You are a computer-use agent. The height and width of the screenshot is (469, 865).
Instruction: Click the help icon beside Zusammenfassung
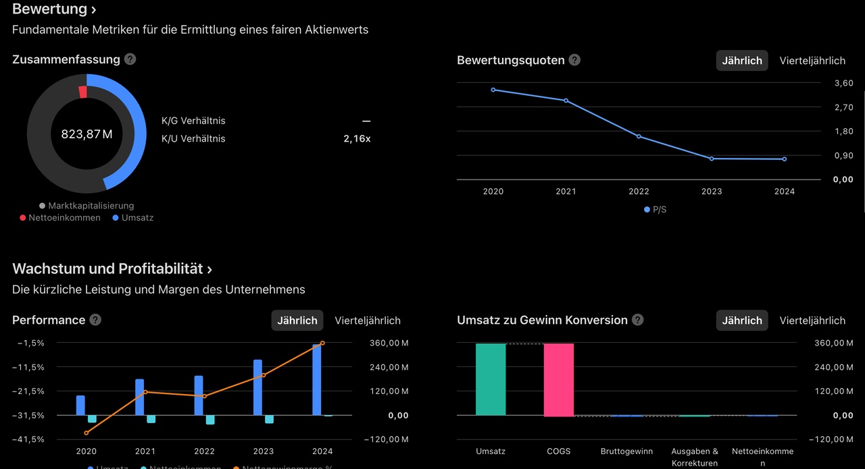pos(130,59)
